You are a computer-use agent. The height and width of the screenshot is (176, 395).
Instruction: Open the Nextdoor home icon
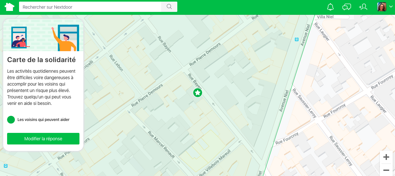pos(10,7)
